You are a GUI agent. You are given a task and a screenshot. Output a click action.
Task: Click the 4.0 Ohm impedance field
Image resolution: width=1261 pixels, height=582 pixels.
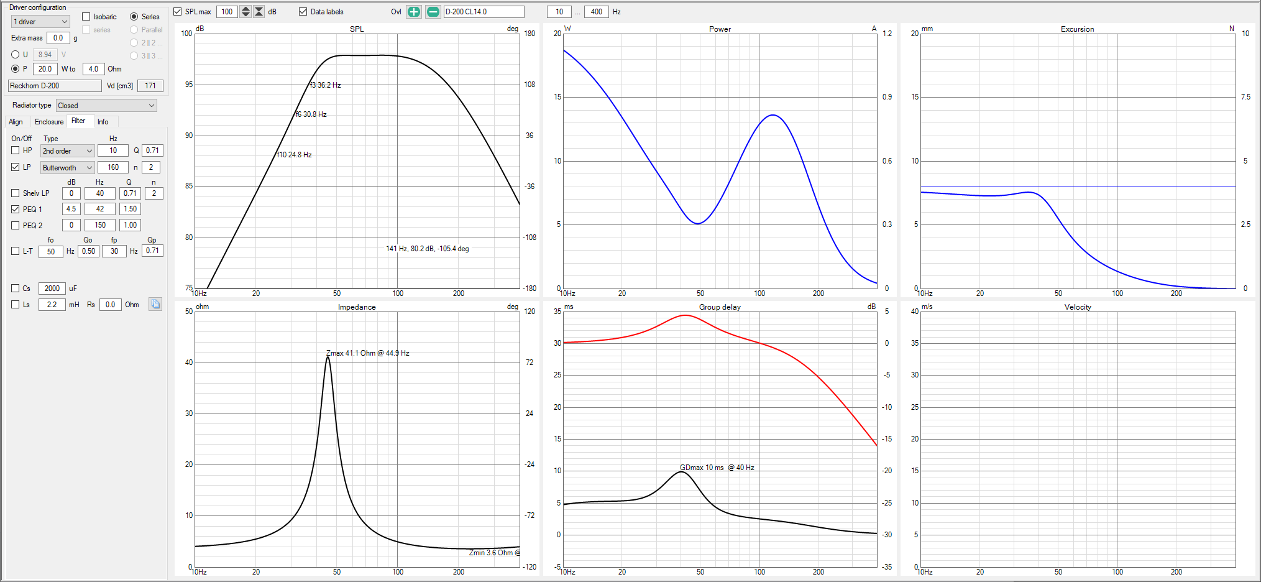tap(93, 69)
